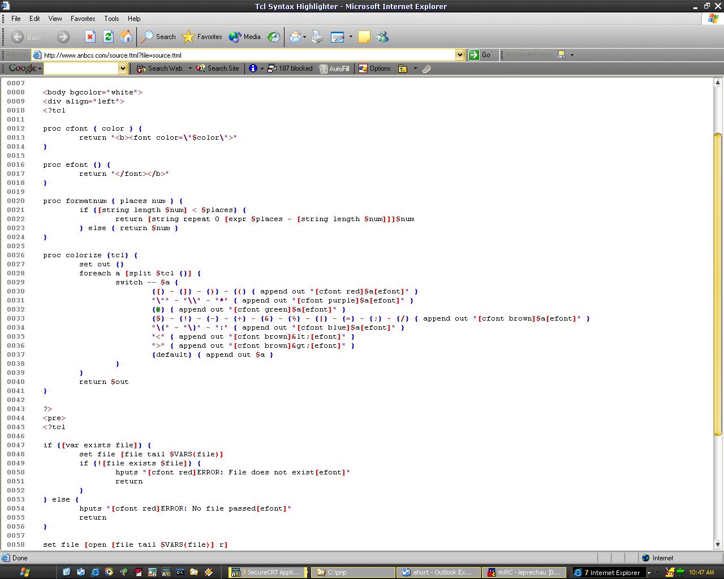The height and width of the screenshot is (579, 724).
Task: Launch the Messenger people icon
Action: click(x=383, y=37)
